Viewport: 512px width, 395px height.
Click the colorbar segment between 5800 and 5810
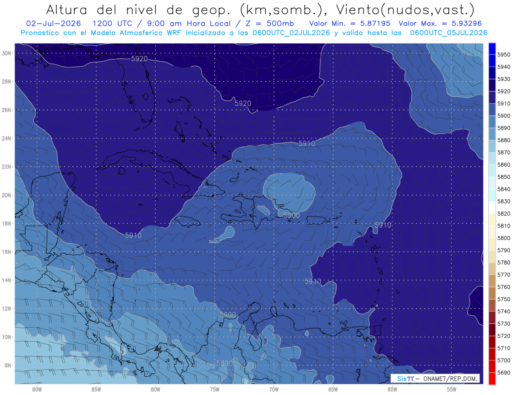pos(492,232)
